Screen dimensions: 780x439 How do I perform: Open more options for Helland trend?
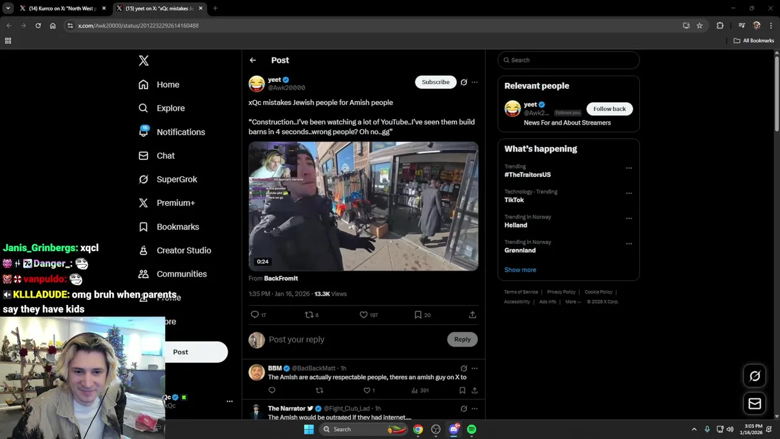[629, 218]
